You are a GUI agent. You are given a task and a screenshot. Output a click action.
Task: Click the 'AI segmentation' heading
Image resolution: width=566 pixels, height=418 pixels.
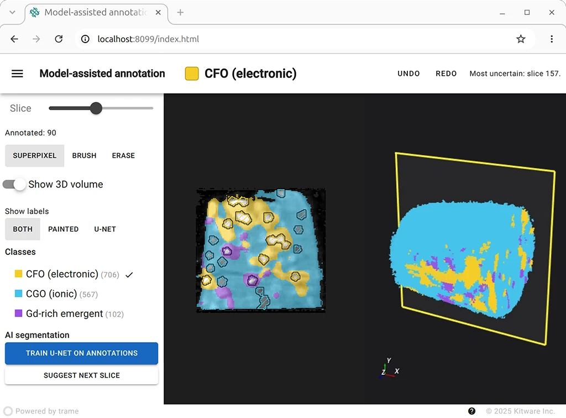point(37,335)
